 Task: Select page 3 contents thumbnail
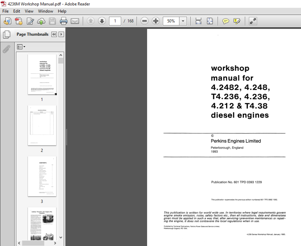[42, 176]
